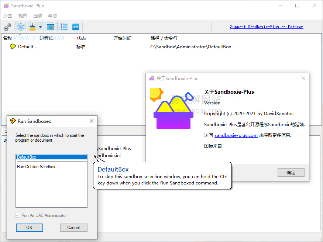Image resolution: width=323 pixels, height=242 pixels.
Task: Click Cancel in the Run Sandboxed dialog
Action: tap(73, 227)
